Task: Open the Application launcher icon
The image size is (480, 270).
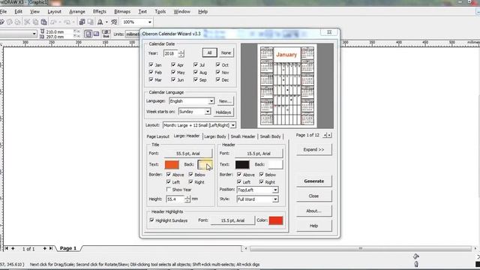Action: point(100,22)
